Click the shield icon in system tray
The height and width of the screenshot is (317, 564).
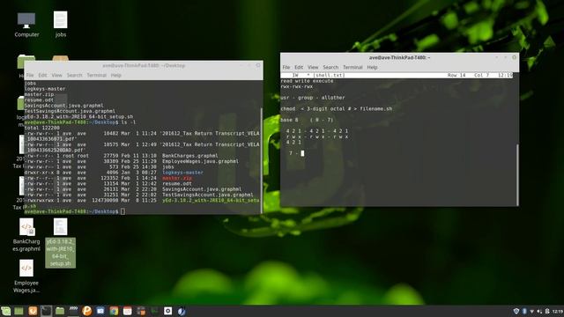point(516,311)
